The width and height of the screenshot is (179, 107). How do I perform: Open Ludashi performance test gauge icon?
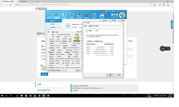coord(72,16)
